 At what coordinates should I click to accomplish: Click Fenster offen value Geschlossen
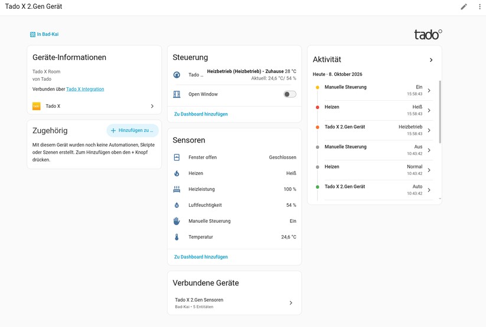pos(282,157)
